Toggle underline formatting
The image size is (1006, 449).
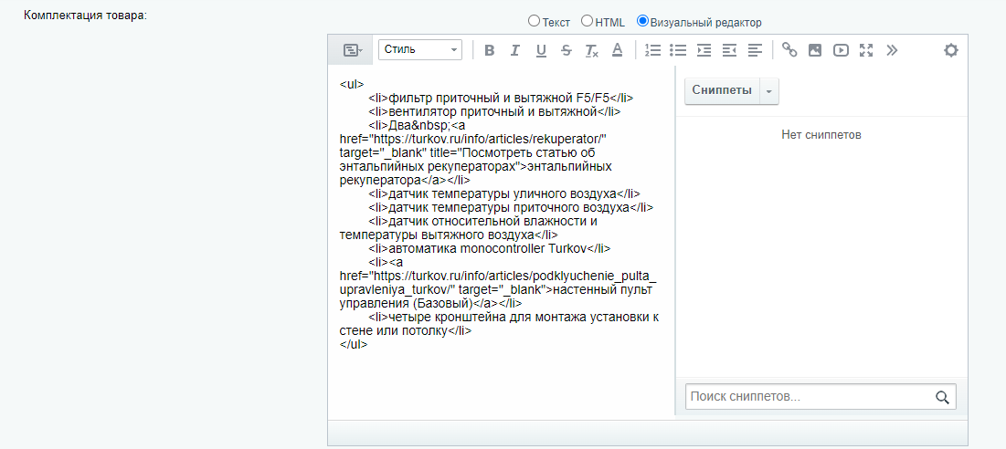[x=541, y=50]
